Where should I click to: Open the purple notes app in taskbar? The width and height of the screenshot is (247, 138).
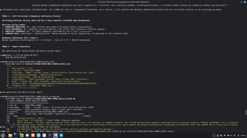point(44,135)
